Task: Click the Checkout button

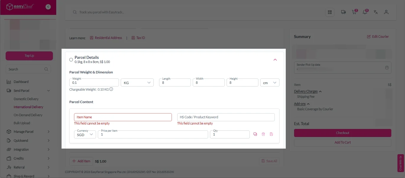Action: coord(343,133)
